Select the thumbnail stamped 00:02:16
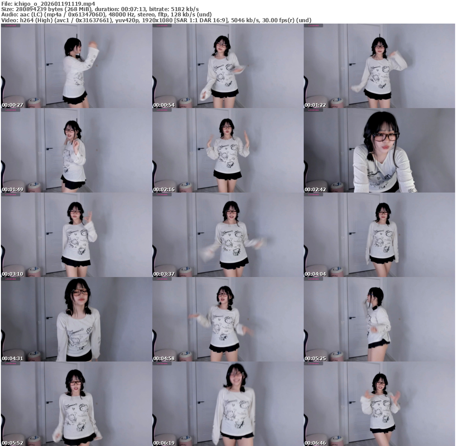The width and height of the screenshot is (456, 446). 228,150
